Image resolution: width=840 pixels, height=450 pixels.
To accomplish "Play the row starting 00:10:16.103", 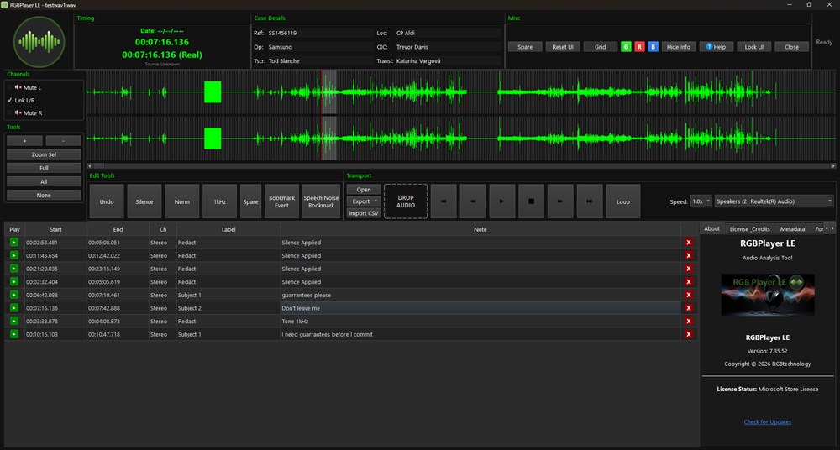I will tap(14, 334).
